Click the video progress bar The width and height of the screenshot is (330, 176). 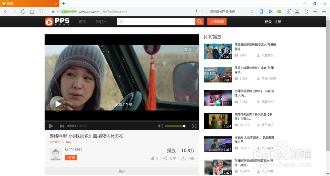tap(122, 121)
